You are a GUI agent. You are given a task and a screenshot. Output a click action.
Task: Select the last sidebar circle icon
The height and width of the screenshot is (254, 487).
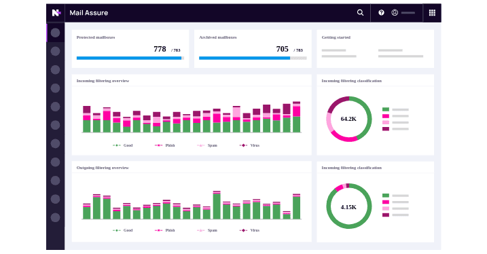[x=55, y=218]
